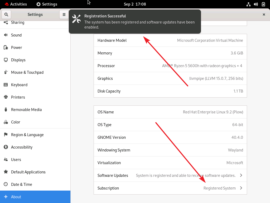Click the Date & Time clock icon
This screenshot has height=203, width=270.
(6, 184)
